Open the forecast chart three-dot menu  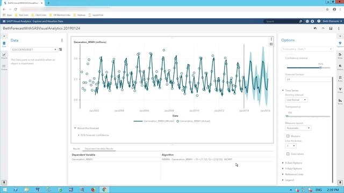(x=271, y=39)
